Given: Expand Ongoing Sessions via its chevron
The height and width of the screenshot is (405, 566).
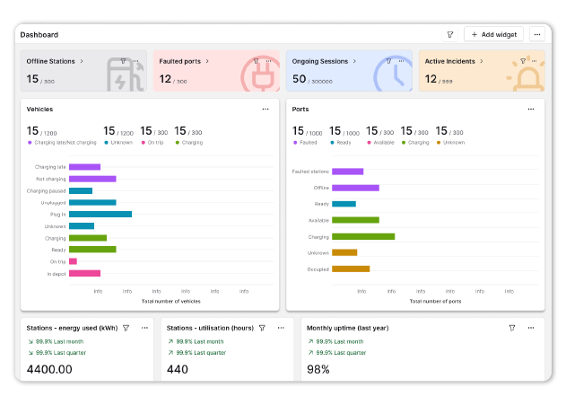Looking at the screenshot, I should [x=356, y=61].
